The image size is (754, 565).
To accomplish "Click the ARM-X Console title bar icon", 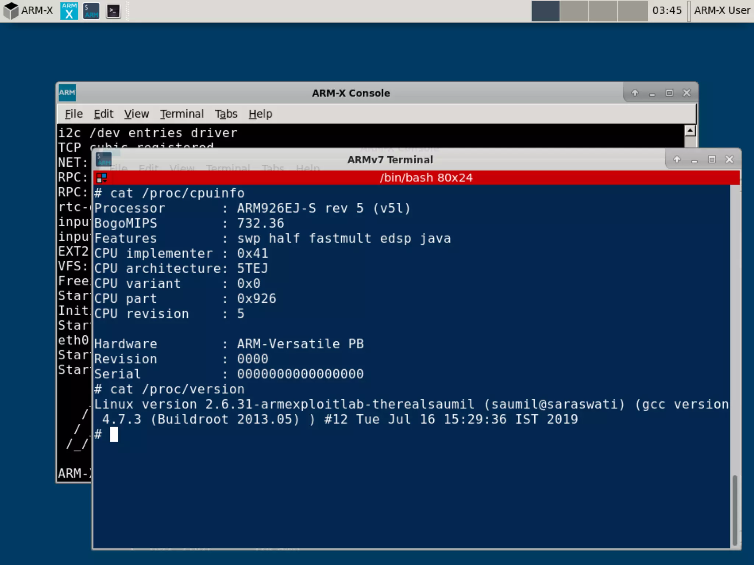I will click(x=67, y=93).
